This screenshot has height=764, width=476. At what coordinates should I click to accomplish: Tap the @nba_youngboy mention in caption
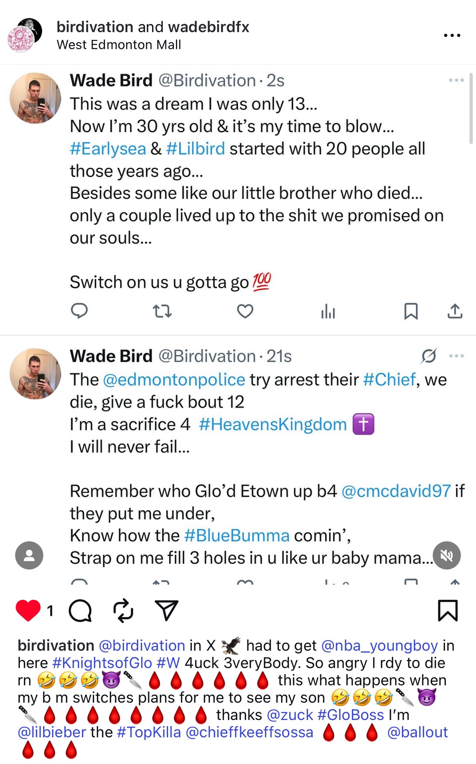click(x=379, y=646)
